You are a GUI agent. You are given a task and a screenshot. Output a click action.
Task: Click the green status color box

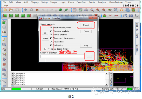click(x=16, y=89)
